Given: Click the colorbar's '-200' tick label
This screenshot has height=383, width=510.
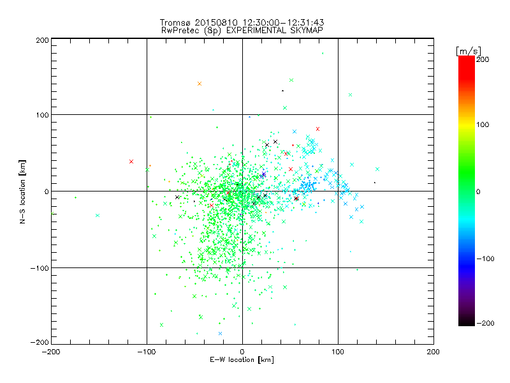Looking at the screenshot, I should point(485,323).
